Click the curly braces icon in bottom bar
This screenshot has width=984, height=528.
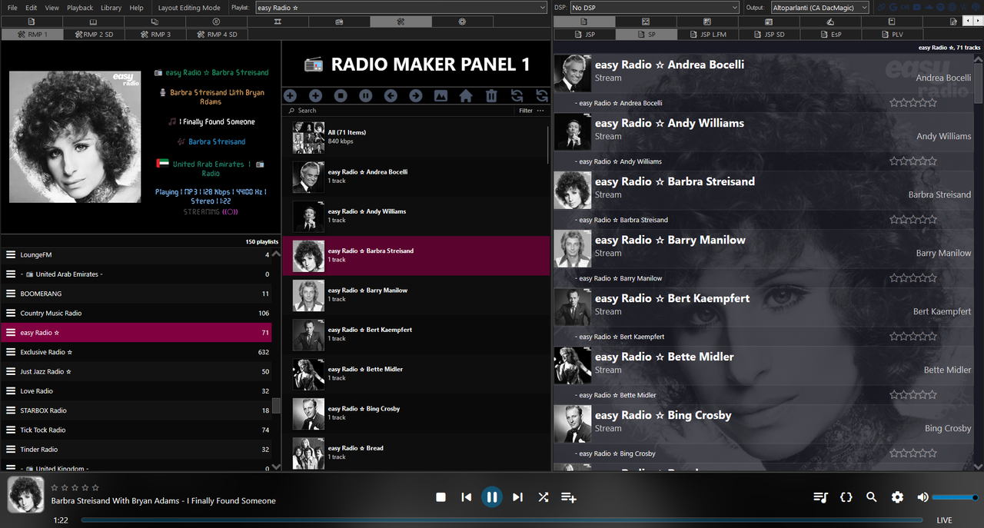846,497
